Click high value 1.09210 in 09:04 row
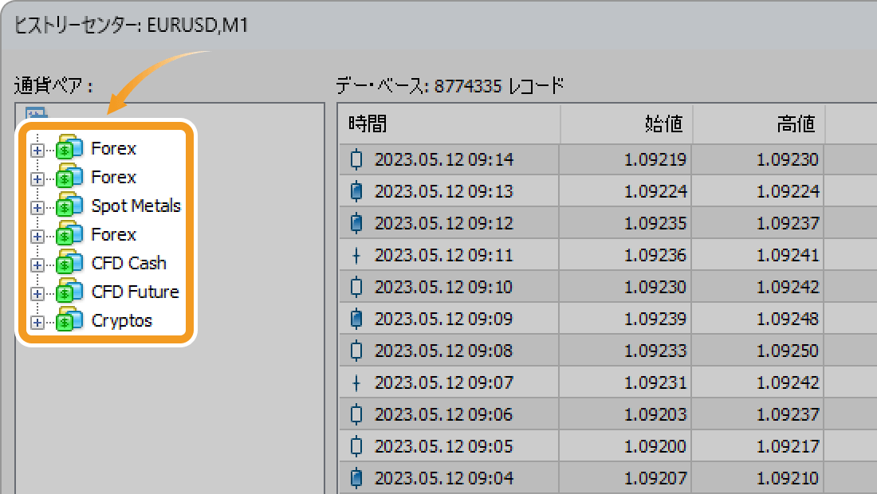 tap(788, 478)
